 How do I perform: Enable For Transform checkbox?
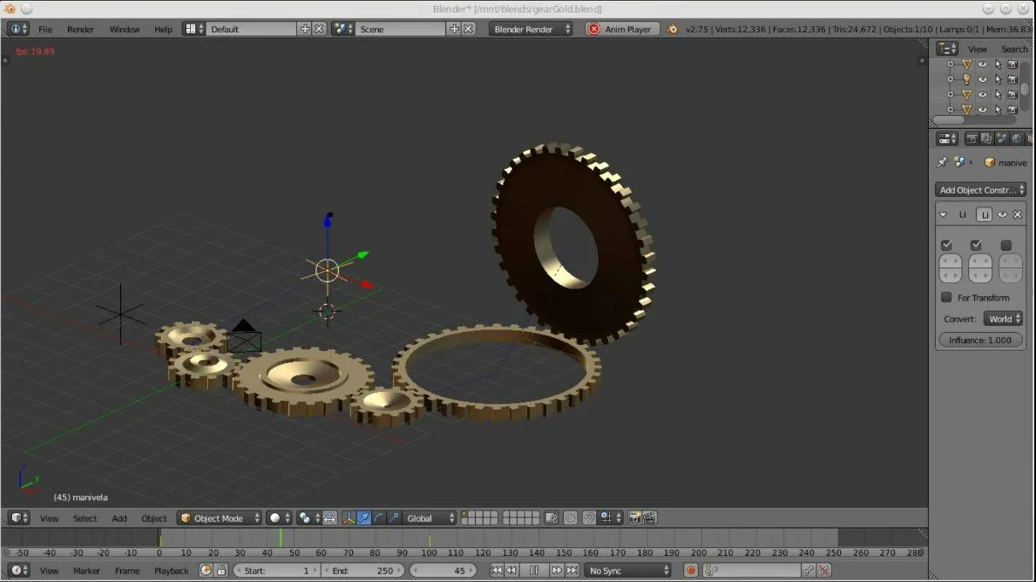coord(947,298)
